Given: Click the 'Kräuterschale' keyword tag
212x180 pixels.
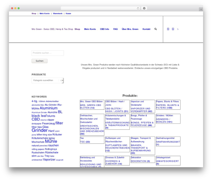Looking at the screenshot, I should 40,138.
